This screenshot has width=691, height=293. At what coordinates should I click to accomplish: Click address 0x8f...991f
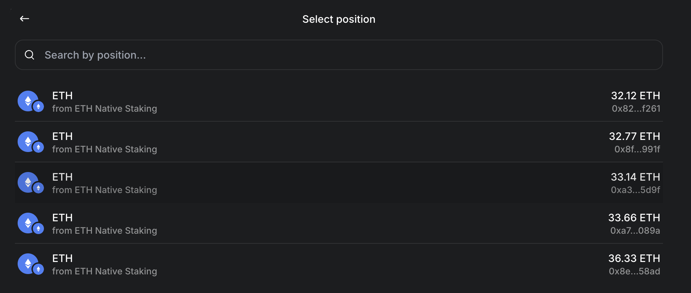637,149
